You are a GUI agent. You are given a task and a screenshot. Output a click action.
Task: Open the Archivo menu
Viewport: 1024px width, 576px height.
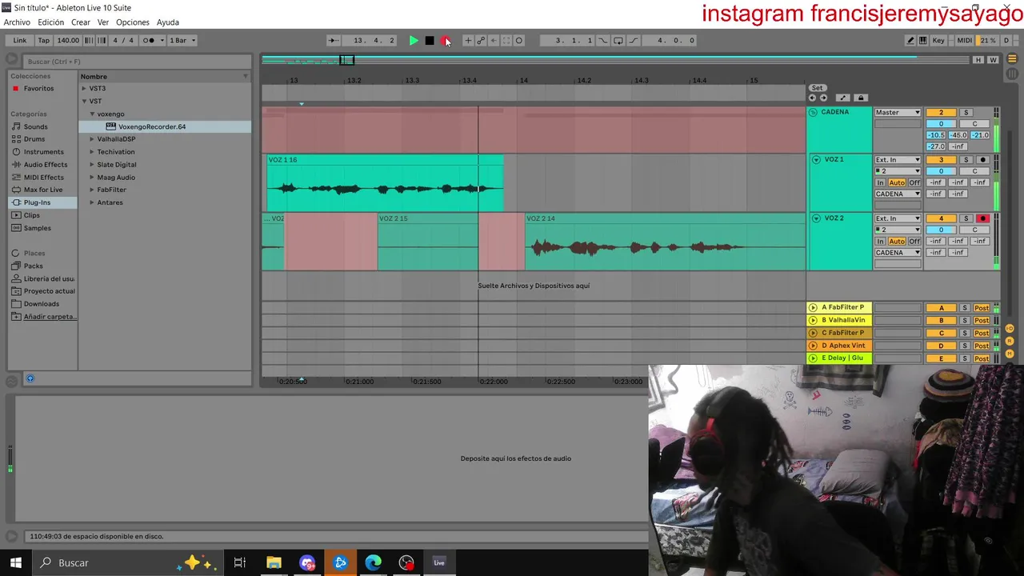(17, 22)
